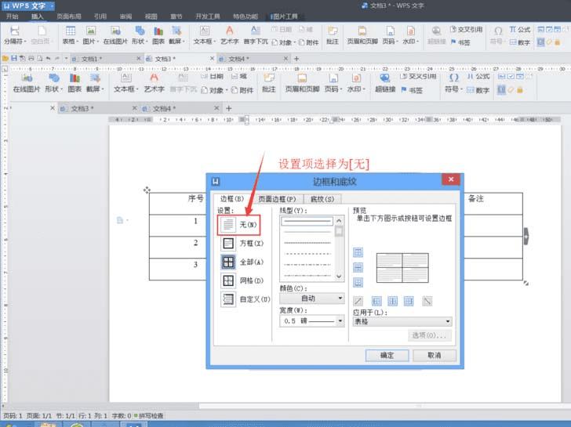Open the 页面布局 ribbon menu
Viewport: 571px width, 427px height.
[68, 16]
